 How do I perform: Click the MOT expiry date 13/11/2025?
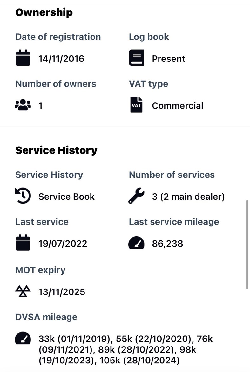(x=62, y=291)
